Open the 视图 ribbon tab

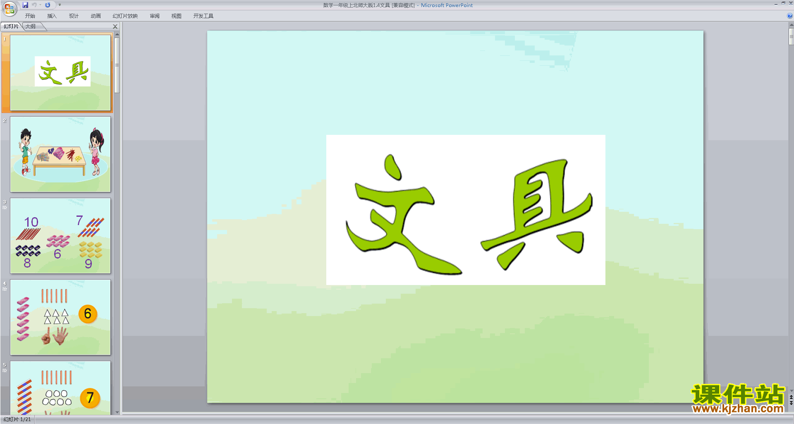point(177,16)
